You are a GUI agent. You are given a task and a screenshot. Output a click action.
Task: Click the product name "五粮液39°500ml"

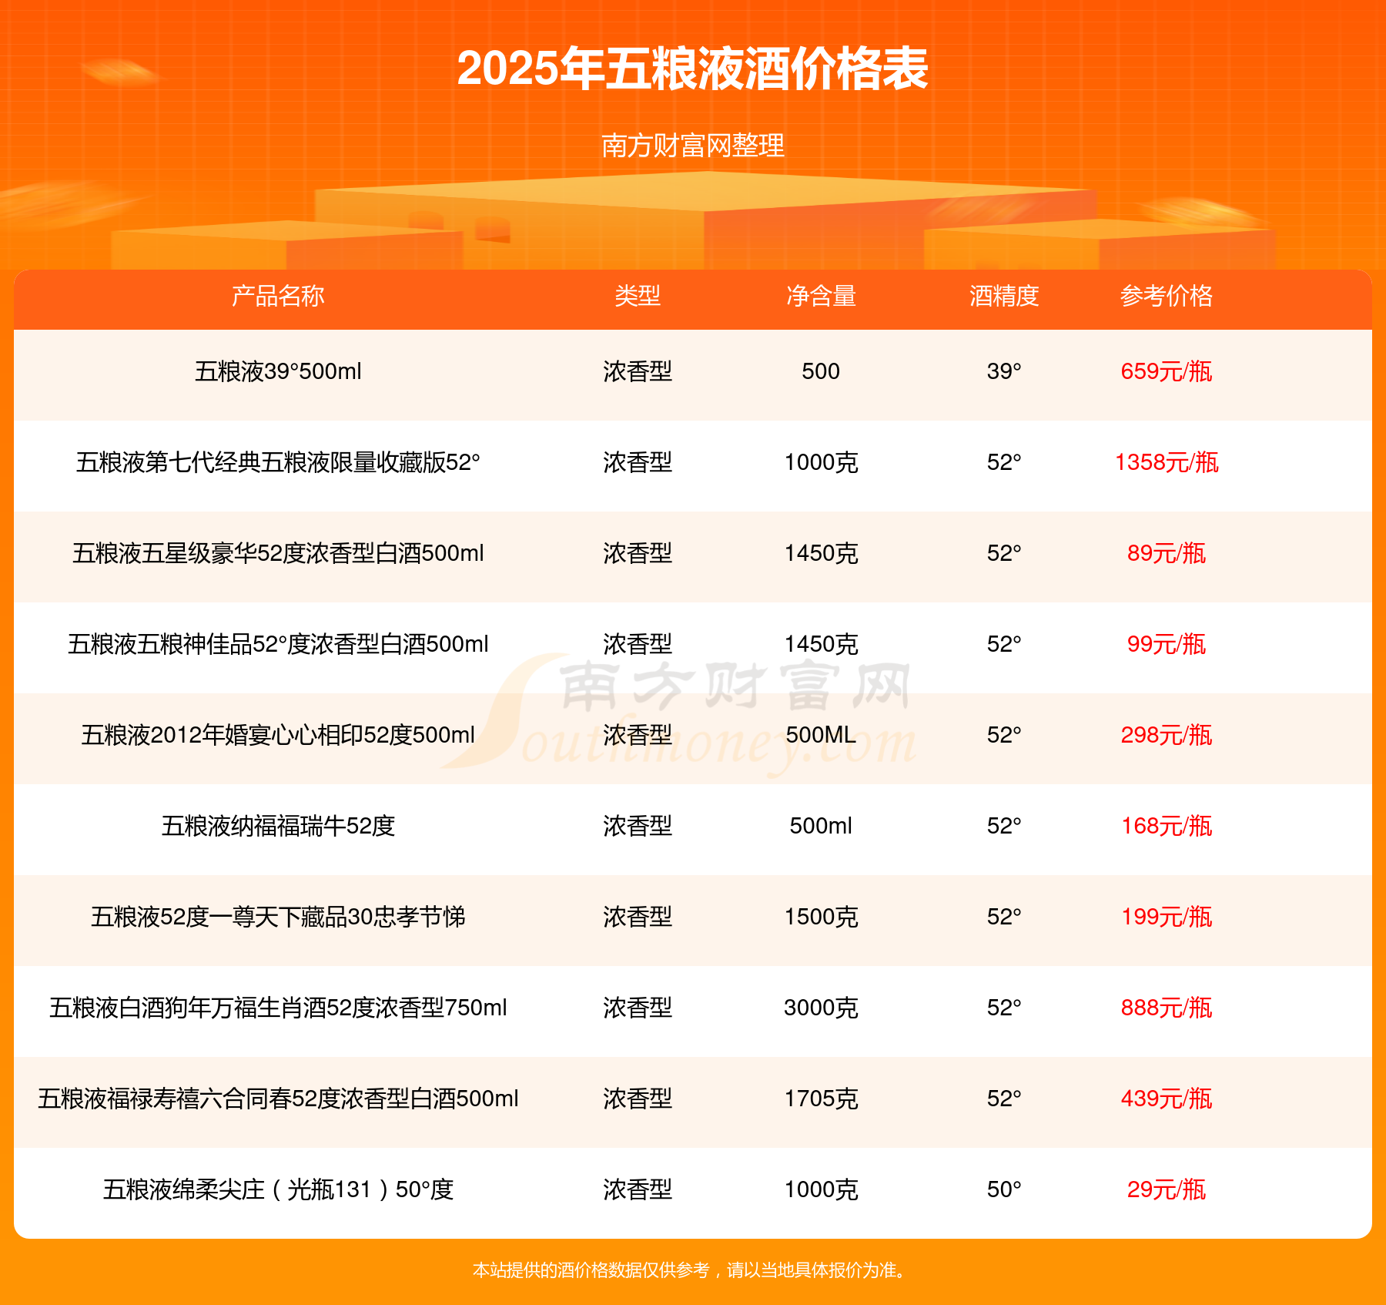[x=278, y=371]
